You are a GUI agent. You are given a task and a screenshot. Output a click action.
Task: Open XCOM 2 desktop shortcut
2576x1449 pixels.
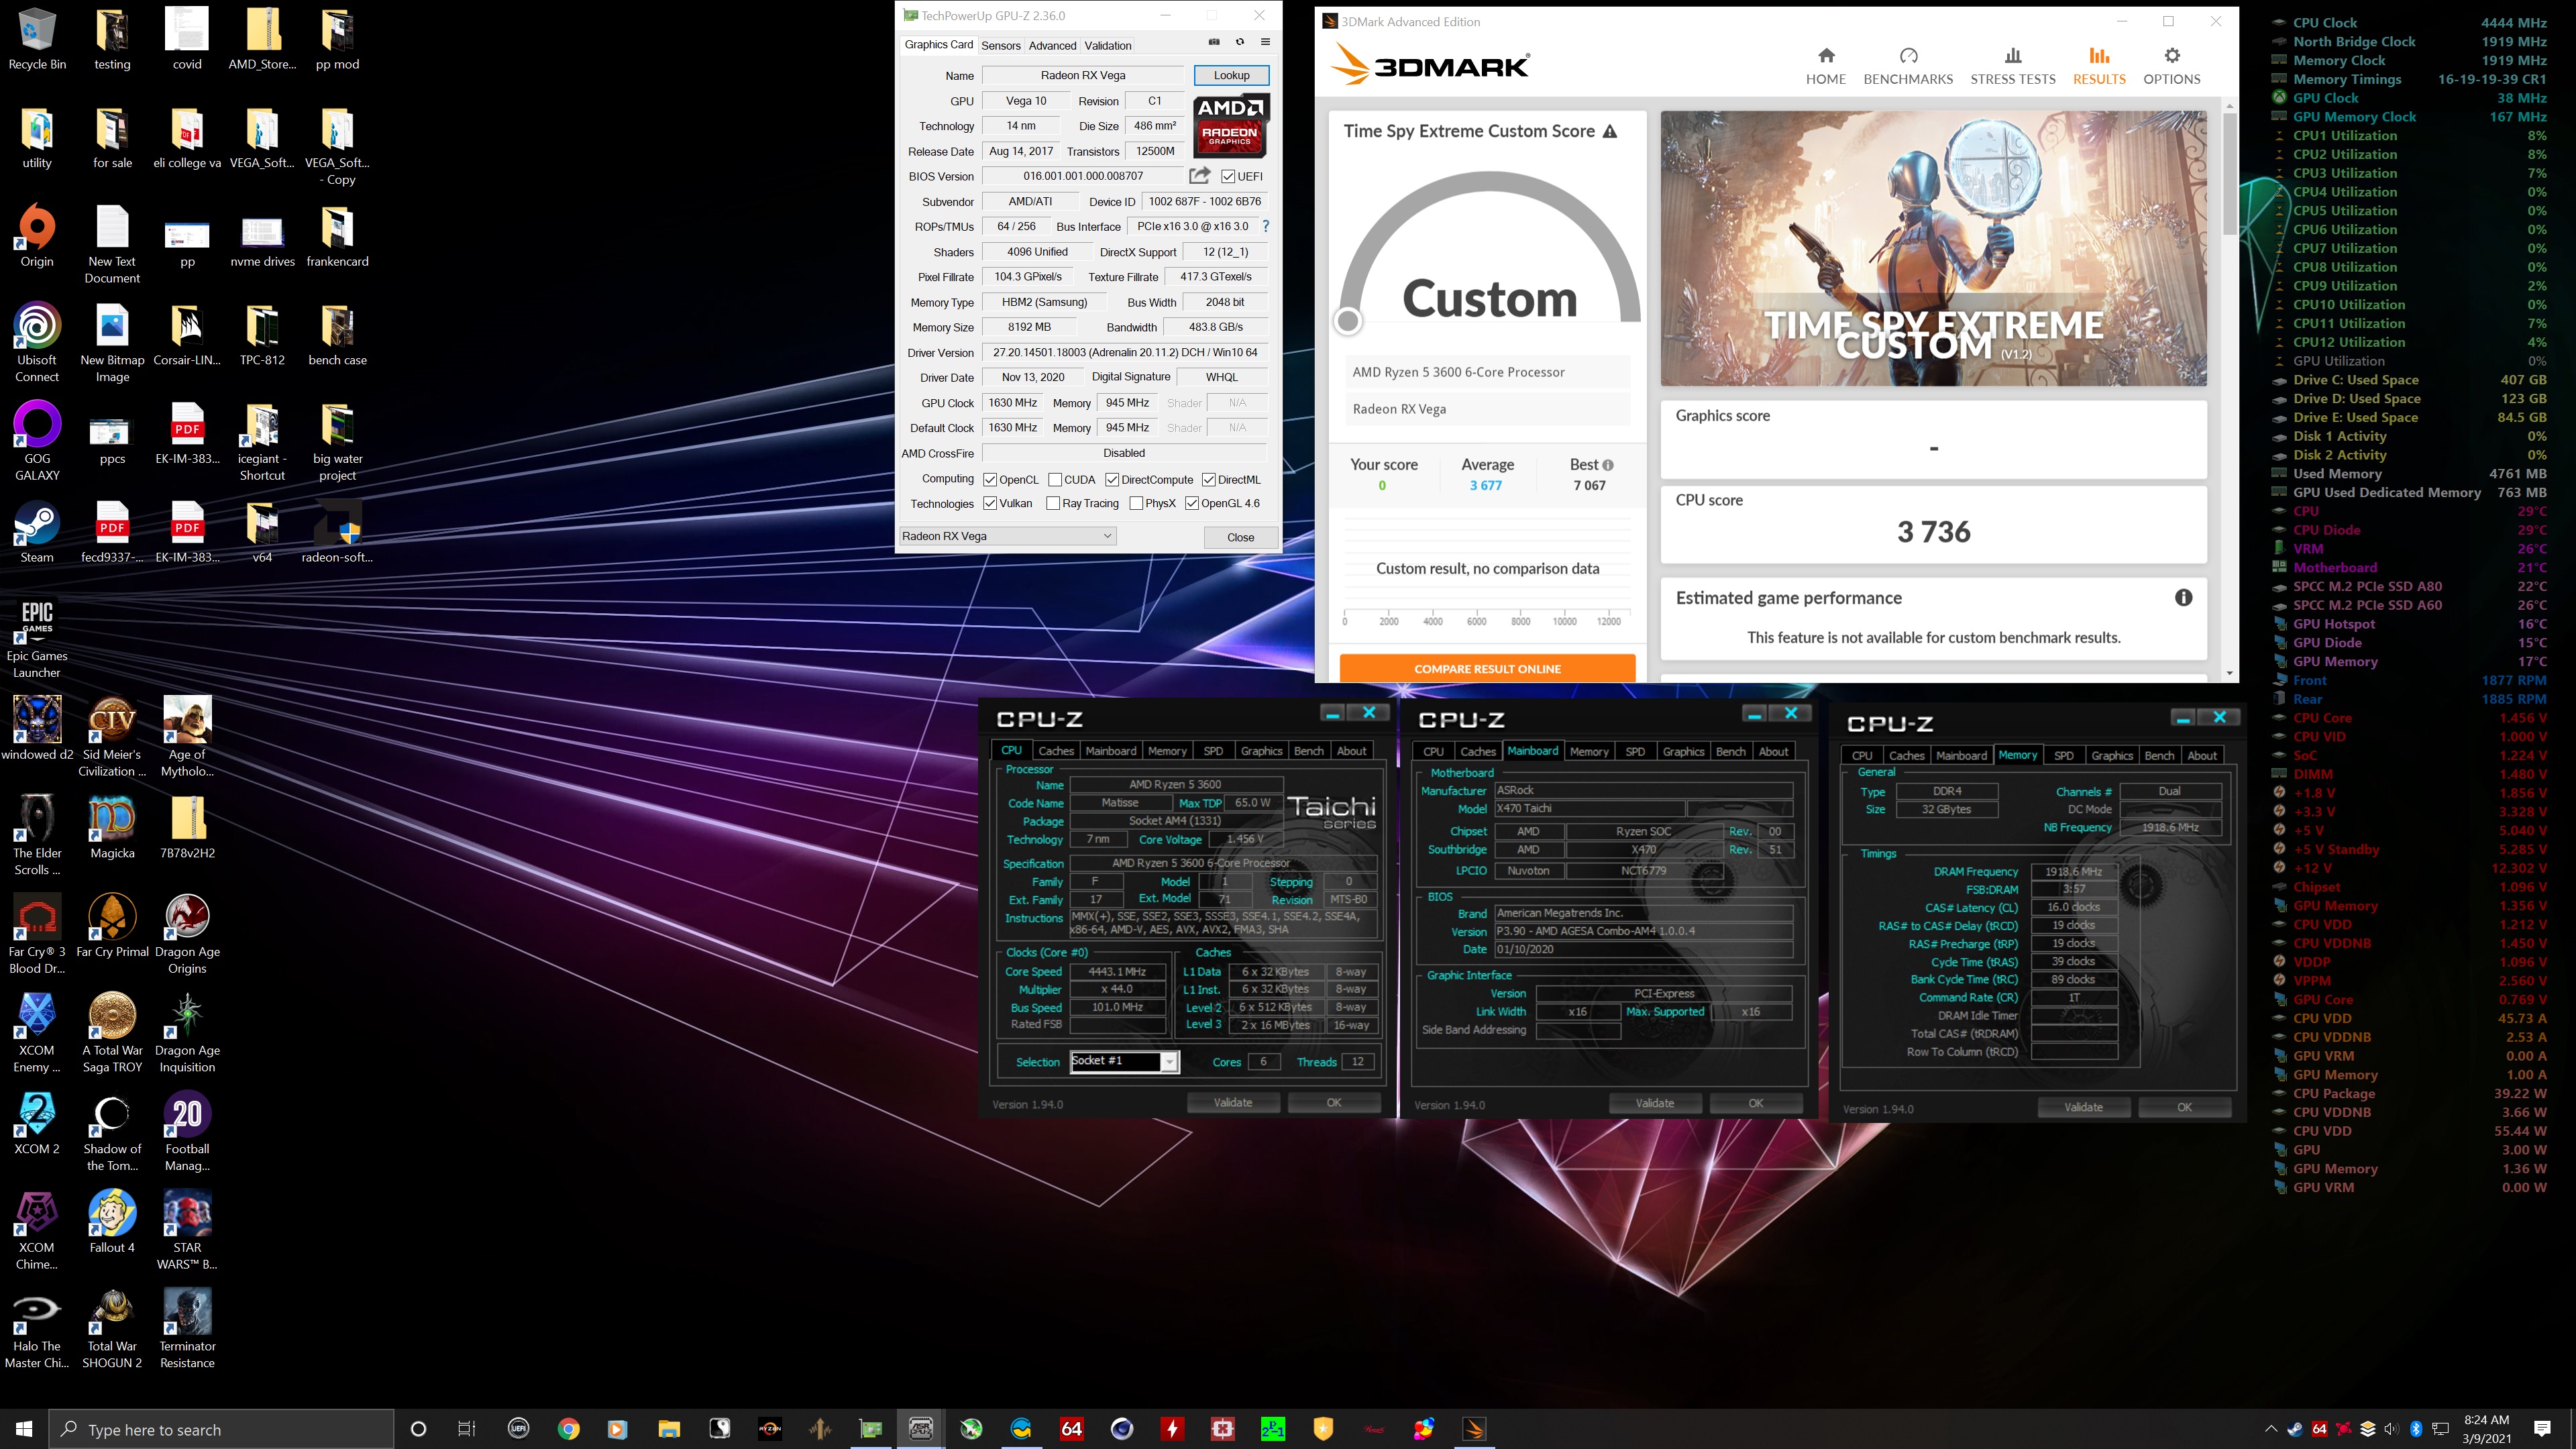(37, 1123)
